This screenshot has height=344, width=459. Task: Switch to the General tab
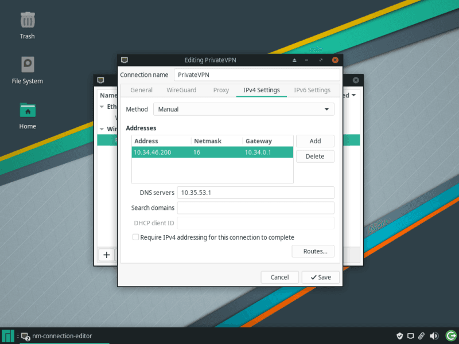(141, 90)
